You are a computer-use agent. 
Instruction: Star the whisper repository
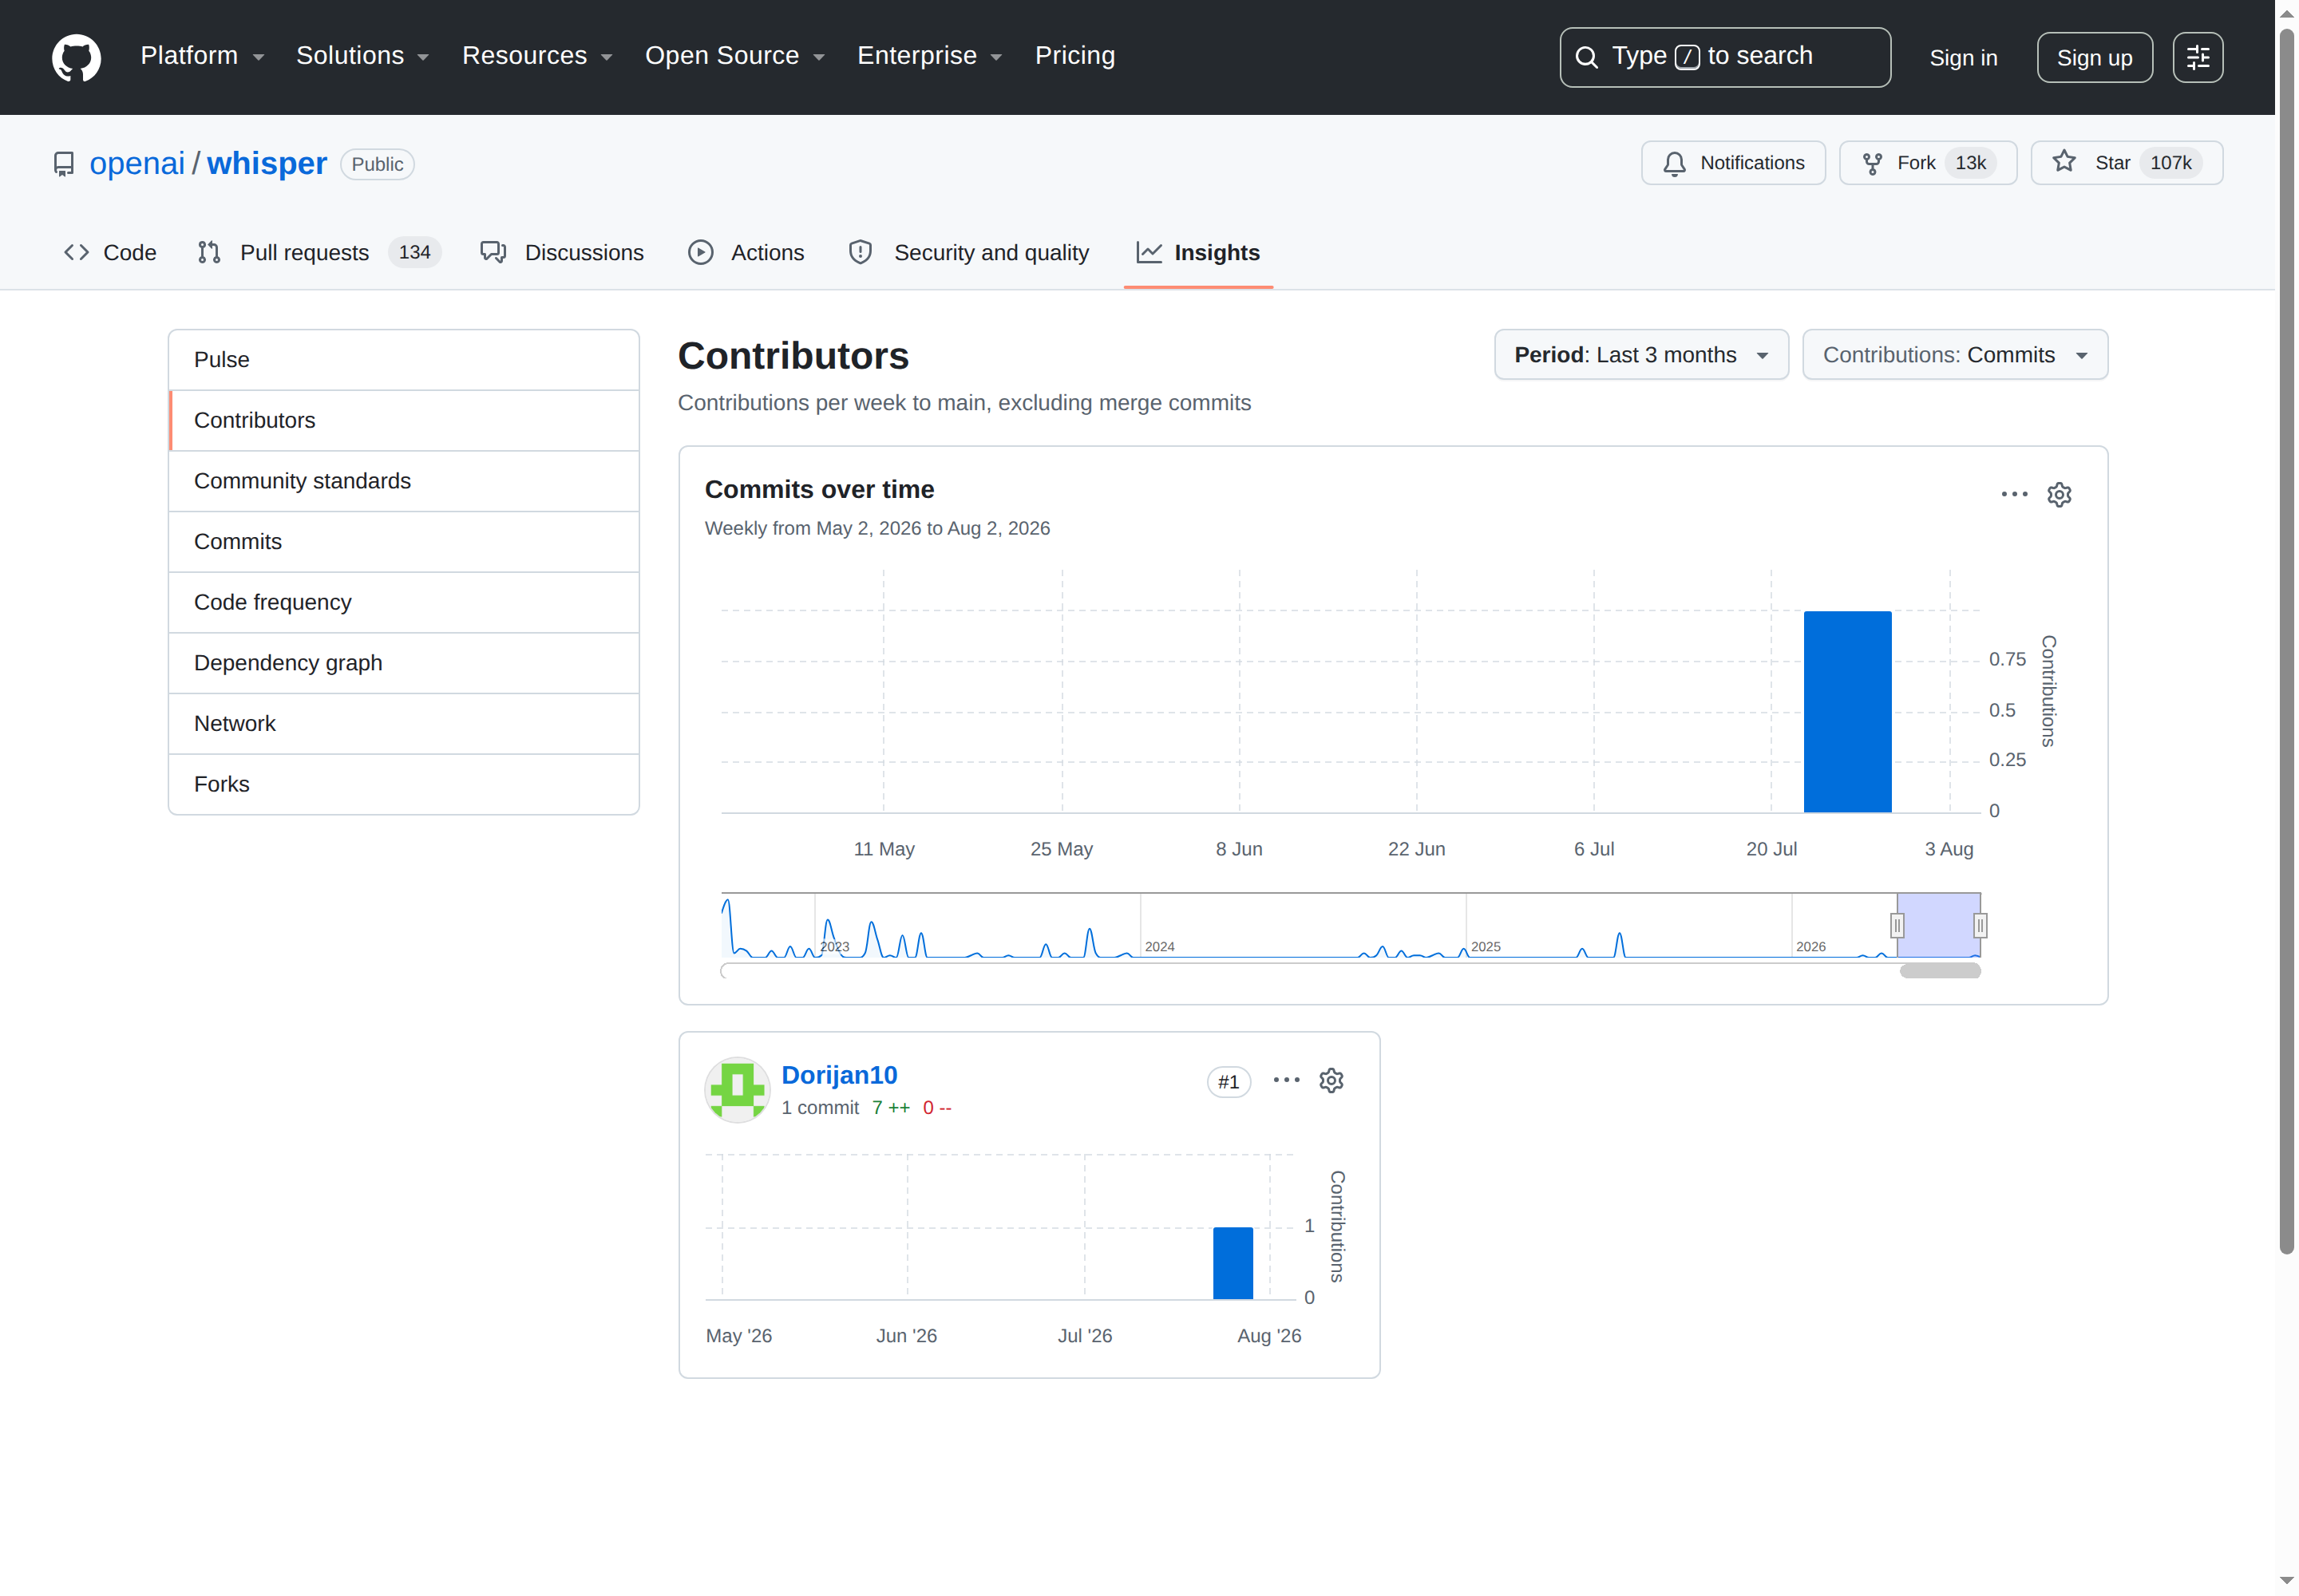click(2126, 163)
